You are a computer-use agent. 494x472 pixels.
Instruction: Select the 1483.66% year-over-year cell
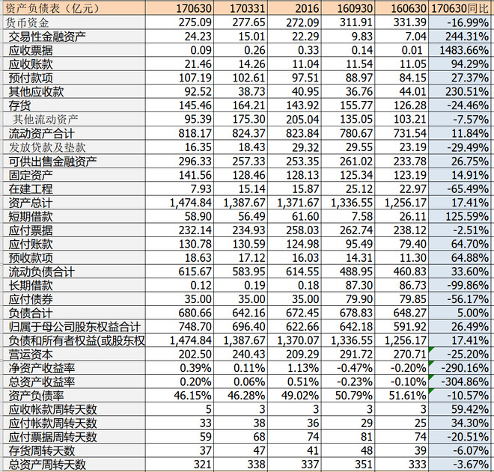pos(460,50)
